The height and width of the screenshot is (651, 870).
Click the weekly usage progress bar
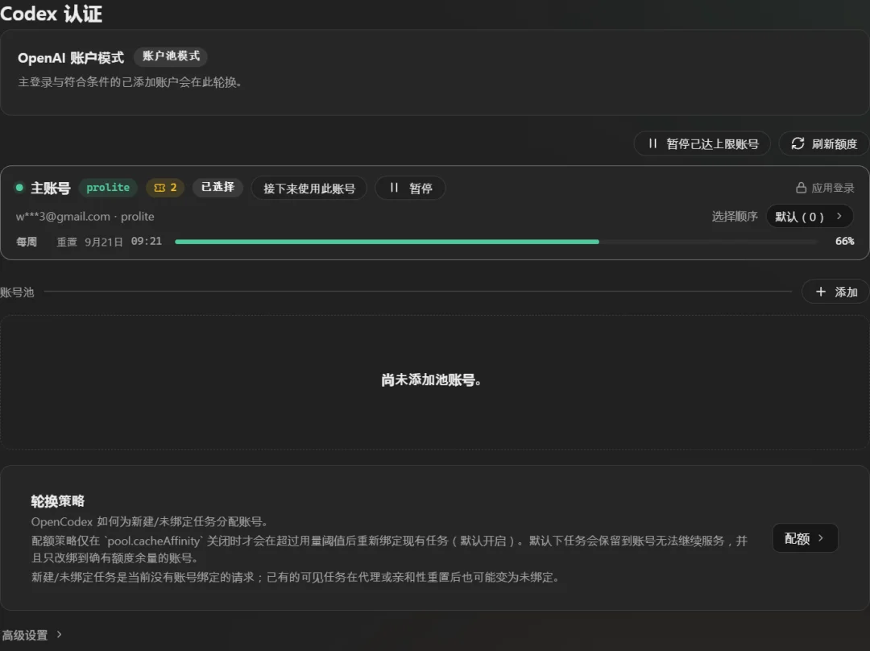(496, 242)
